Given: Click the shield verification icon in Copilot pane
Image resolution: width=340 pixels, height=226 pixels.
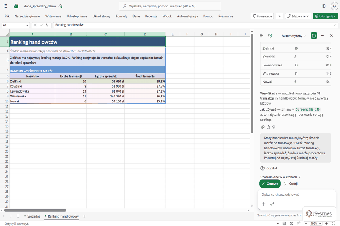Looking at the screenshot, I should pos(270,36).
